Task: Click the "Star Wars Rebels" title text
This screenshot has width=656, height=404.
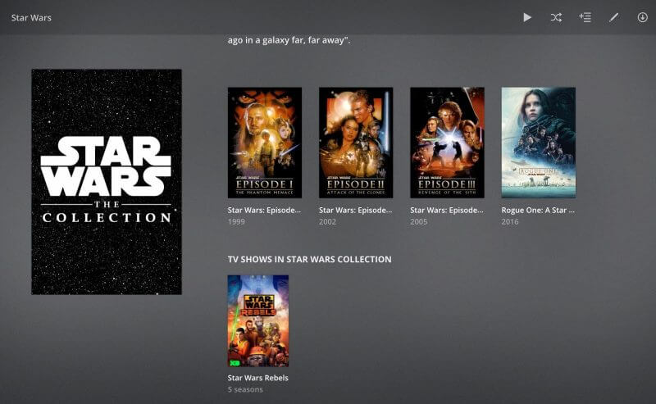Action: [257, 378]
